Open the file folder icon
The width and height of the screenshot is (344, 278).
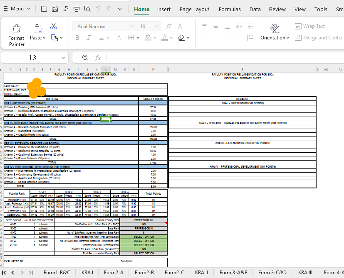click(44, 9)
